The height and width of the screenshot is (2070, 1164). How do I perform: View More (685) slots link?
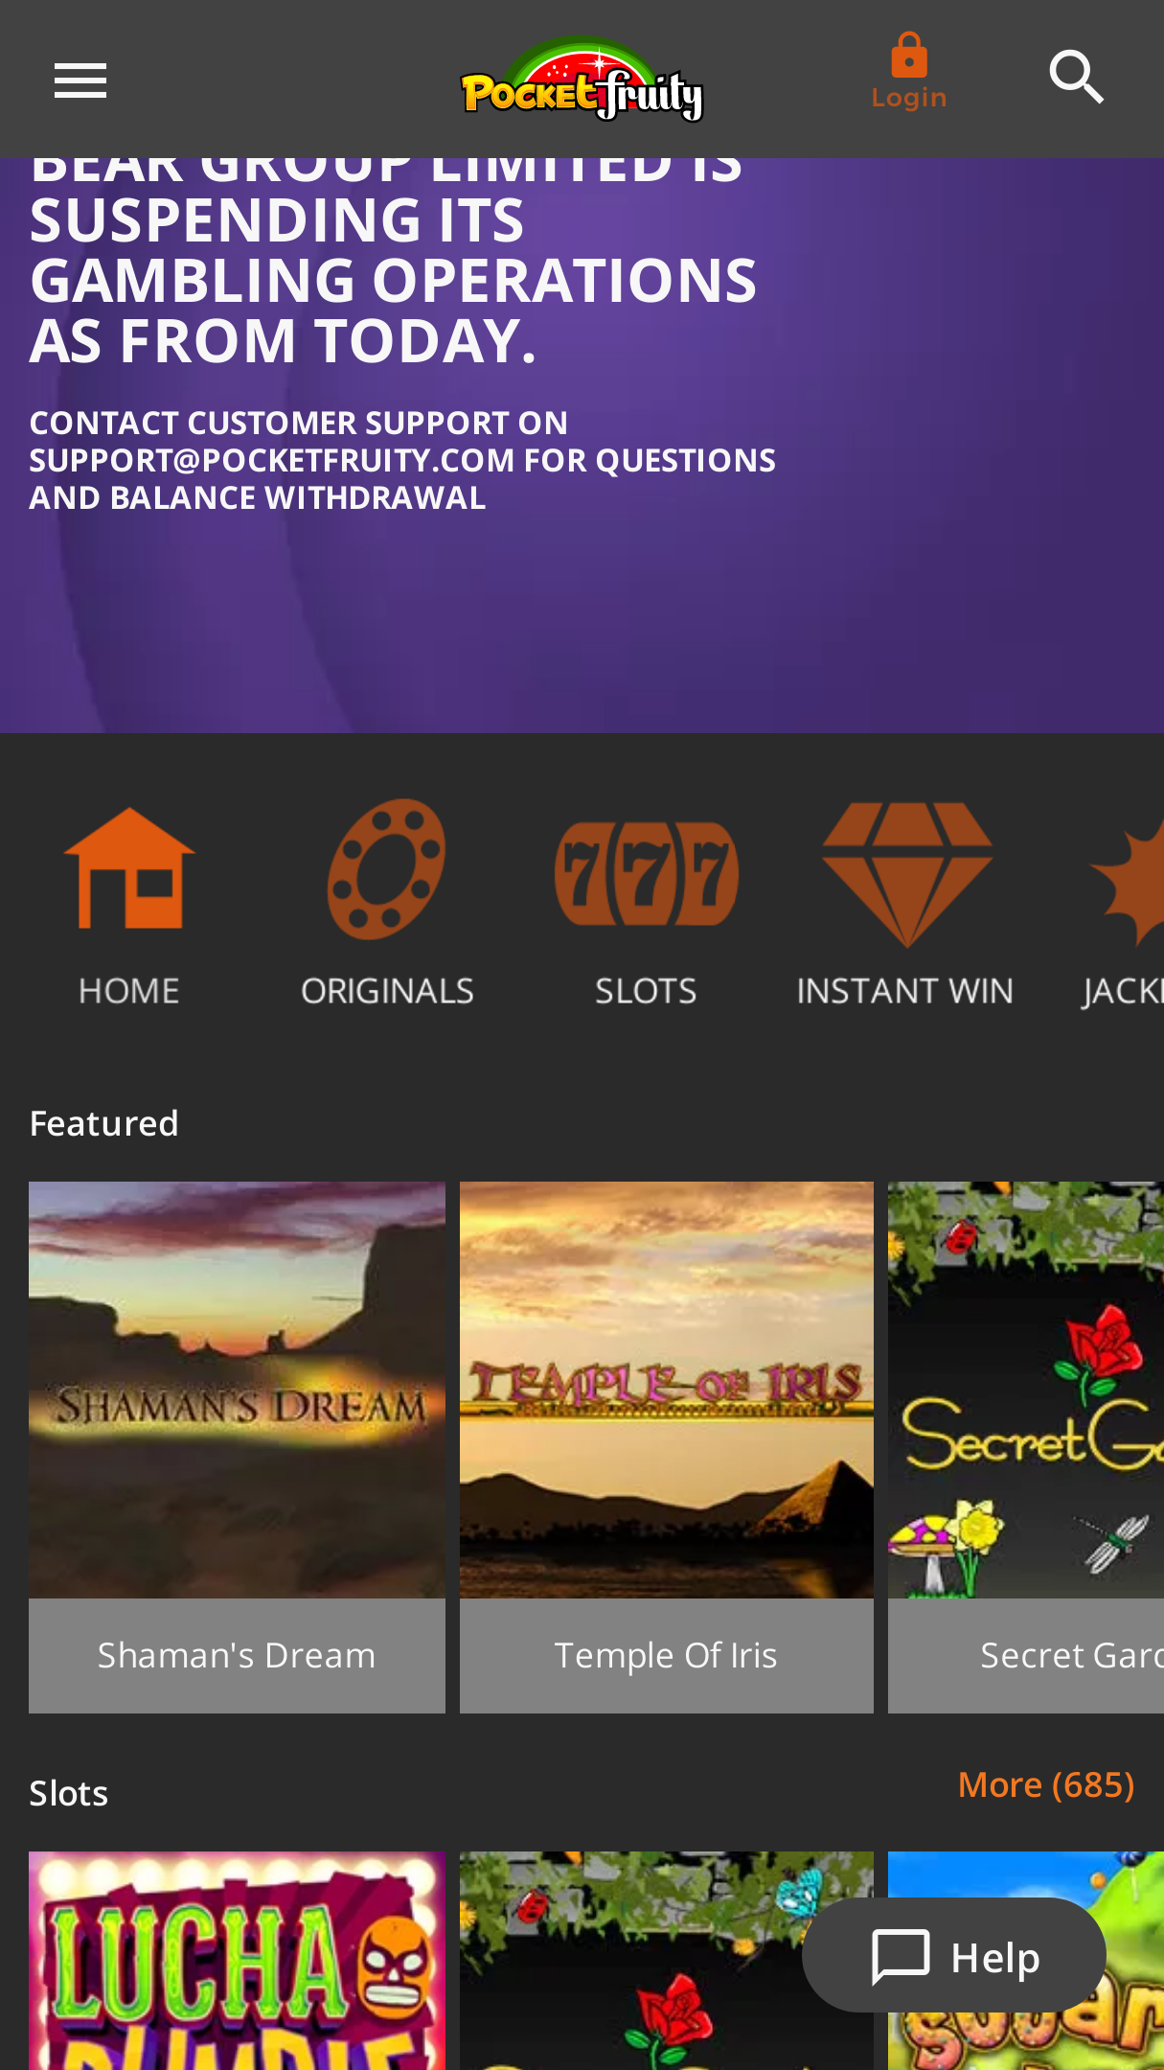tap(1046, 1784)
